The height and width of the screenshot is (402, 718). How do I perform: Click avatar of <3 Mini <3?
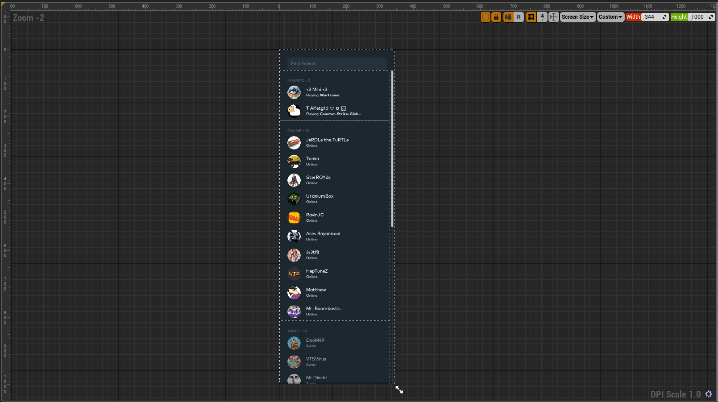tap(294, 92)
